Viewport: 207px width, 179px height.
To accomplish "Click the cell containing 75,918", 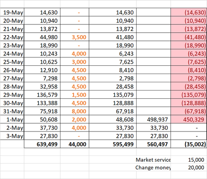I will (x=42, y=111).
